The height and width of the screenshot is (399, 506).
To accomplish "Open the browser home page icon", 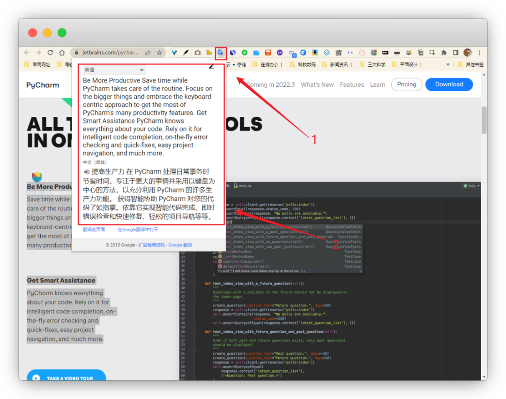I will click(62, 53).
